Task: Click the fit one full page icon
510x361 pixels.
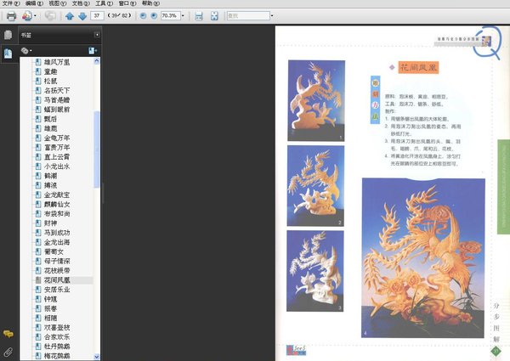Action: (214, 16)
